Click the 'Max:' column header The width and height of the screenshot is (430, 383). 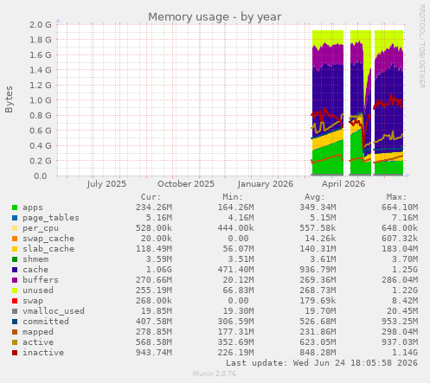click(396, 197)
